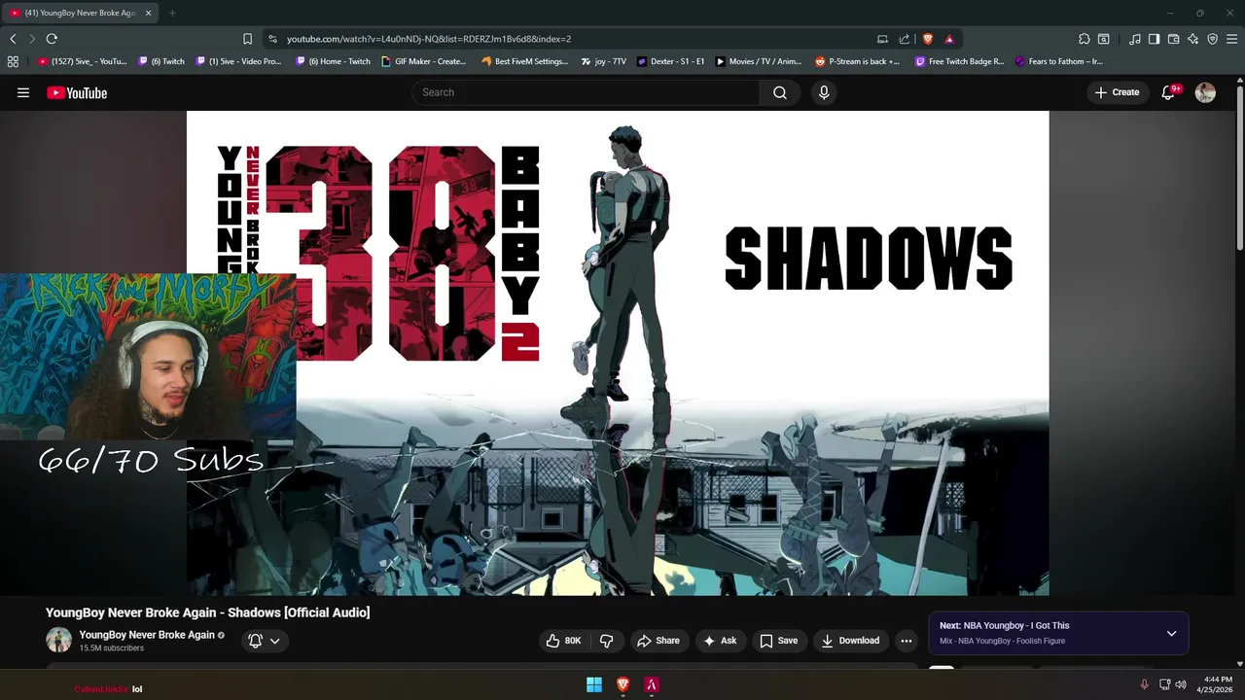The image size is (1245, 700).
Task: Open the account avatar menu
Action: pyautogui.click(x=1205, y=92)
